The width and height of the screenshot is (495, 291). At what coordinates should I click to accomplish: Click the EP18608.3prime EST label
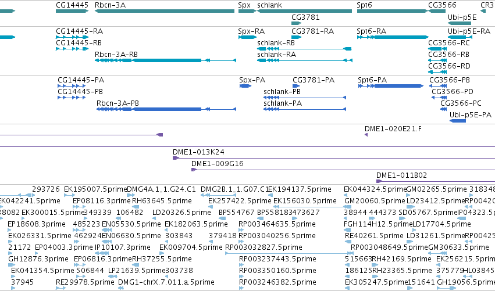[37, 224]
